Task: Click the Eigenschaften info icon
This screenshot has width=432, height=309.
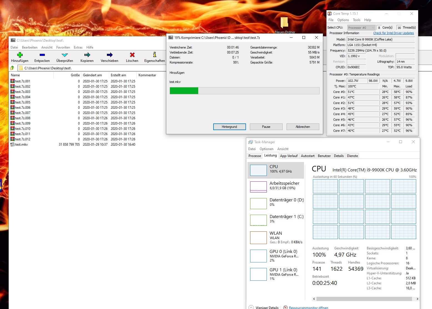Action: tap(155, 55)
